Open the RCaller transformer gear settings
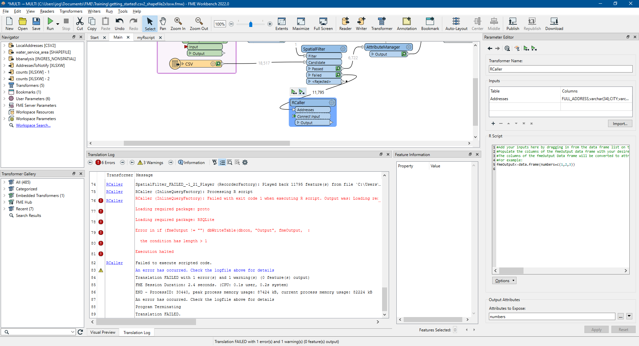 coord(331,102)
